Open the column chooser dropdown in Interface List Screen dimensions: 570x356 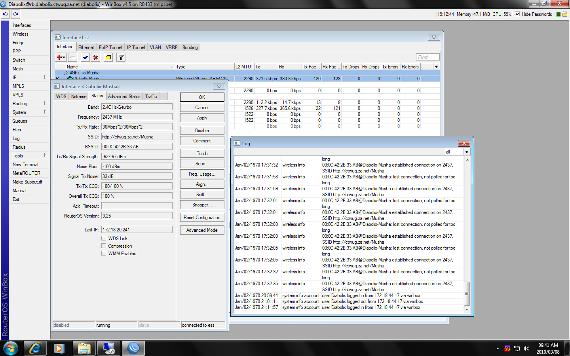pos(436,66)
